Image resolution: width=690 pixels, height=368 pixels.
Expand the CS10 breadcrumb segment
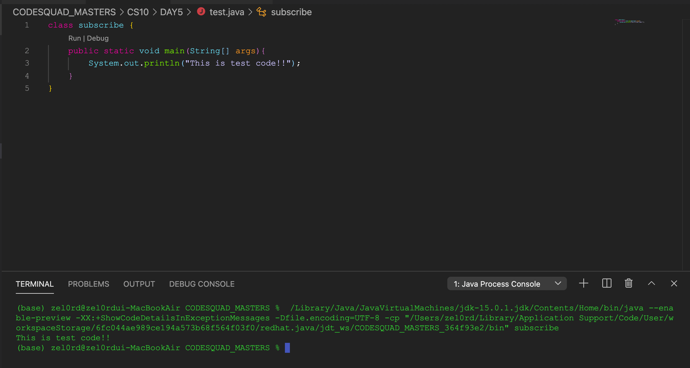[138, 12]
